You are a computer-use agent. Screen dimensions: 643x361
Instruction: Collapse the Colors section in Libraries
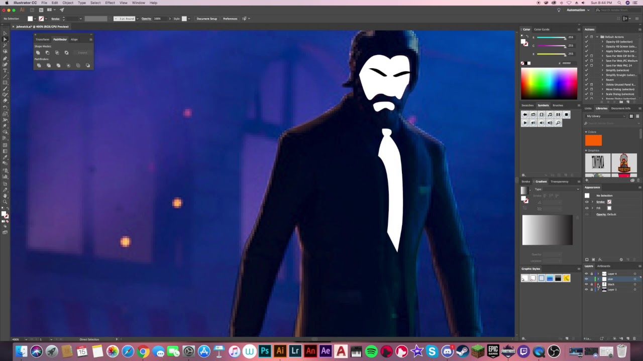coord(586,132)
